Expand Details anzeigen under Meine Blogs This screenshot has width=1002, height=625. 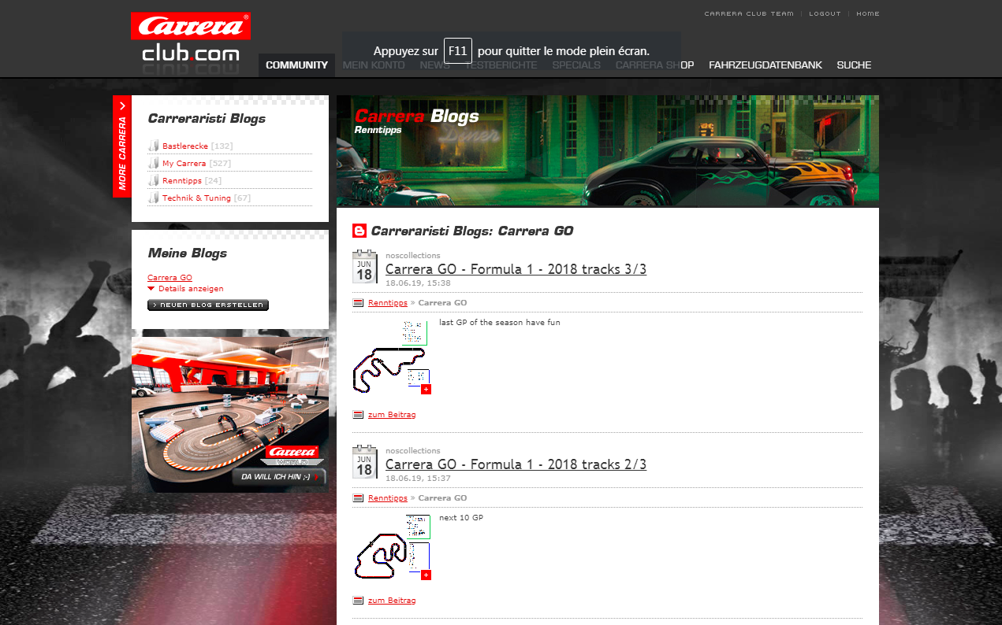click(186, 288)
